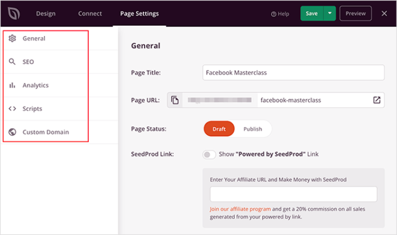The image size is (397, 235).
Task: Click the Page Title input field
Action: tap(293, 73)
